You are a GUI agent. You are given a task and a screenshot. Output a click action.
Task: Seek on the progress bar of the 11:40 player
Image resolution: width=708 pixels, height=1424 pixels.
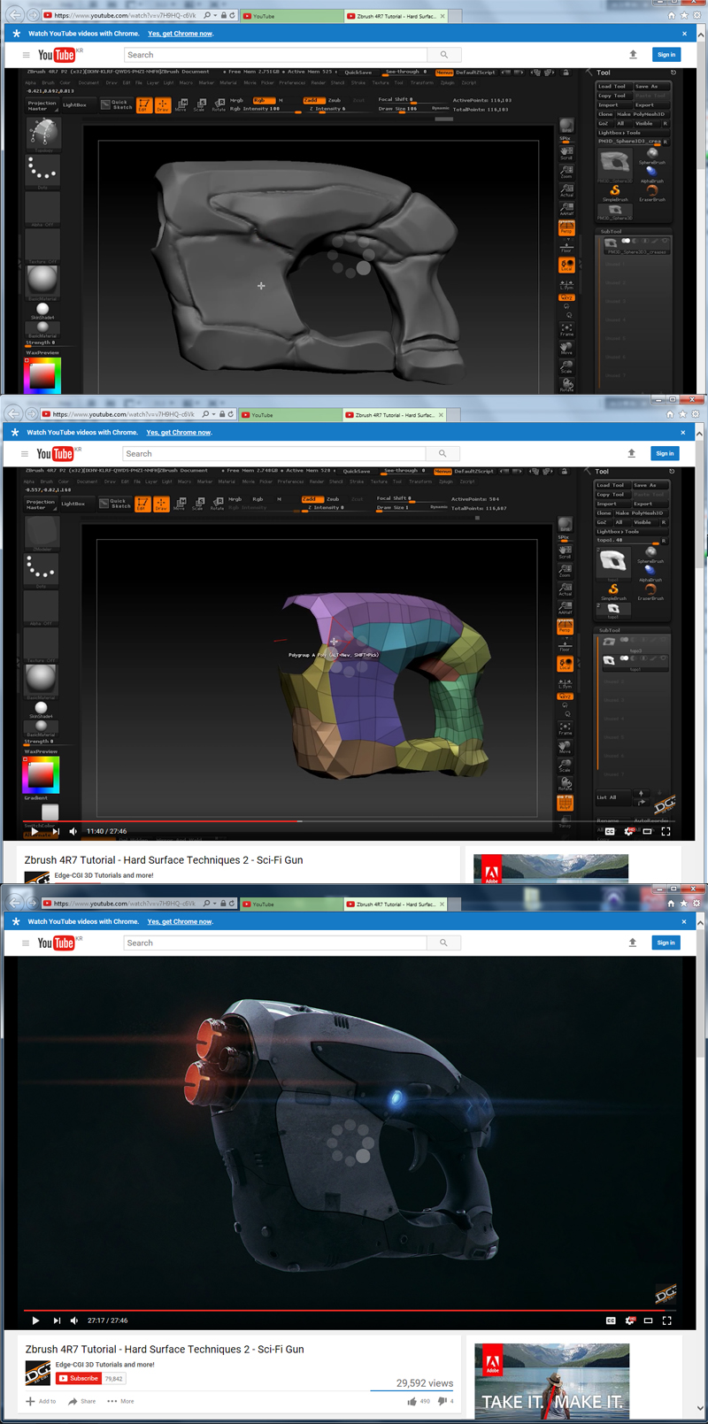349,821
